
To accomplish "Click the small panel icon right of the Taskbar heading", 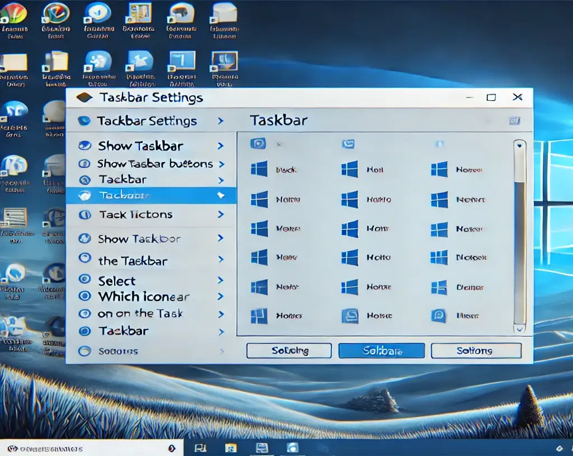I will tap(514, 121).
